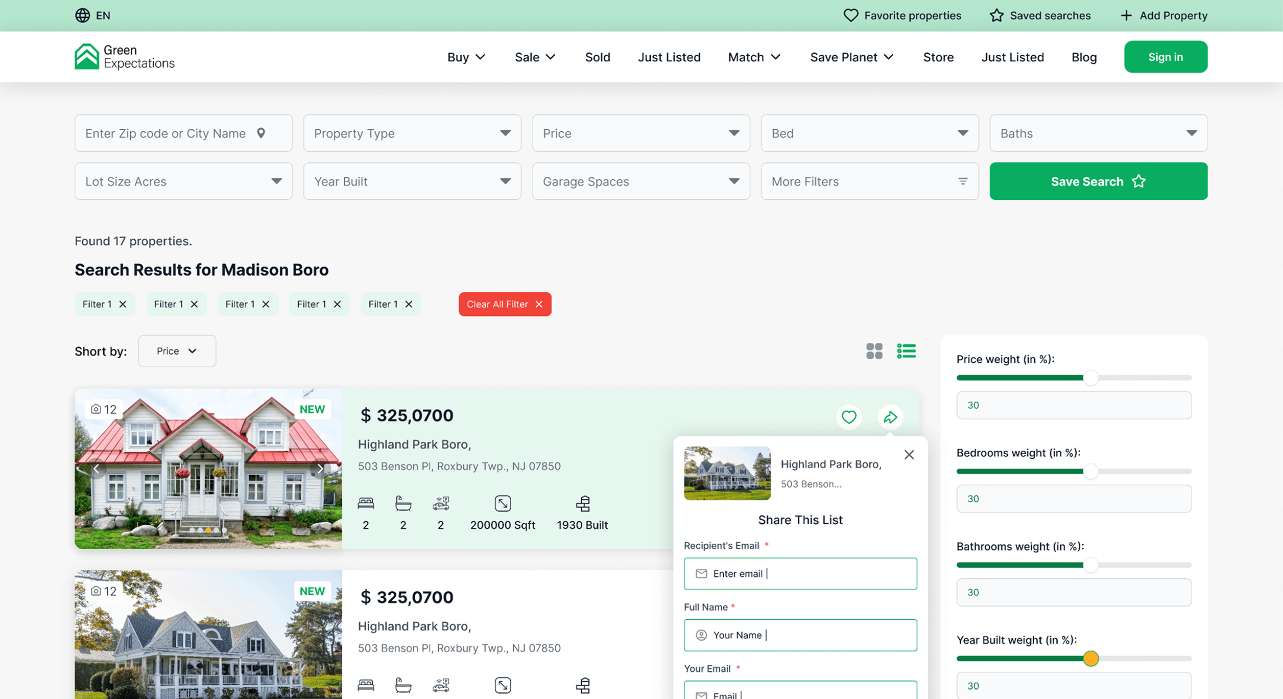
Task: Open Saved searches star link
Action: coord(1040,15)
